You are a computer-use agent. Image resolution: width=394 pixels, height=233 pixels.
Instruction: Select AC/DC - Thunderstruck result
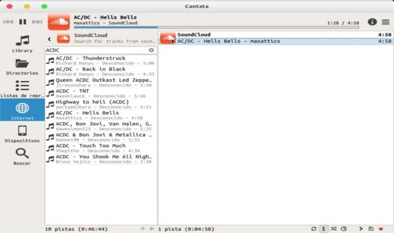[x=101, y=60]
